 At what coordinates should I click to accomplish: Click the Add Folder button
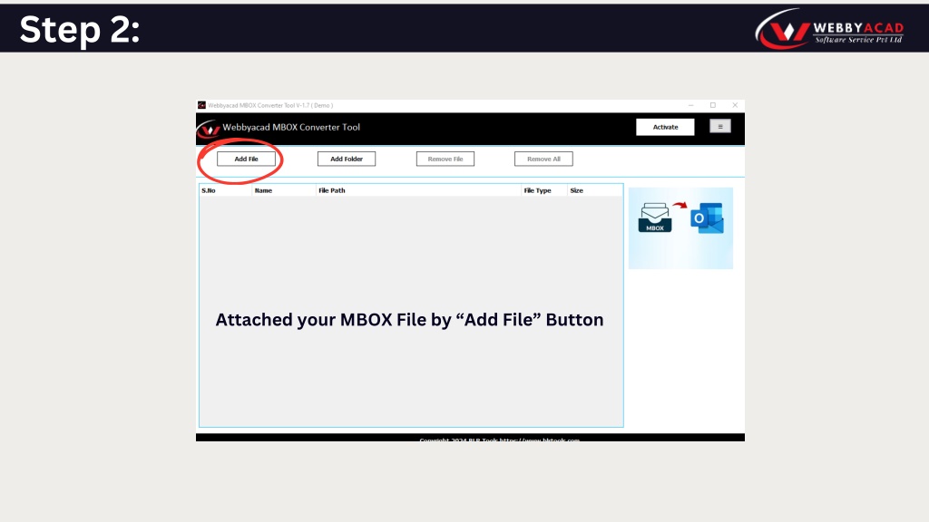(346, 159)
